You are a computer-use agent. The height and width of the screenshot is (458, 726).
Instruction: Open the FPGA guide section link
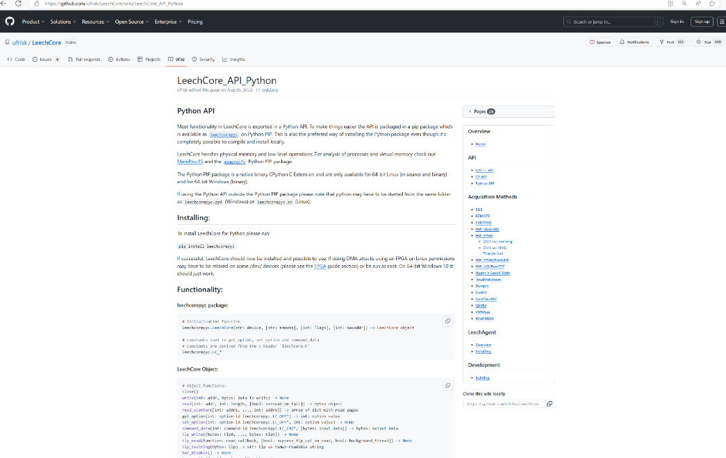coord(320,266)
